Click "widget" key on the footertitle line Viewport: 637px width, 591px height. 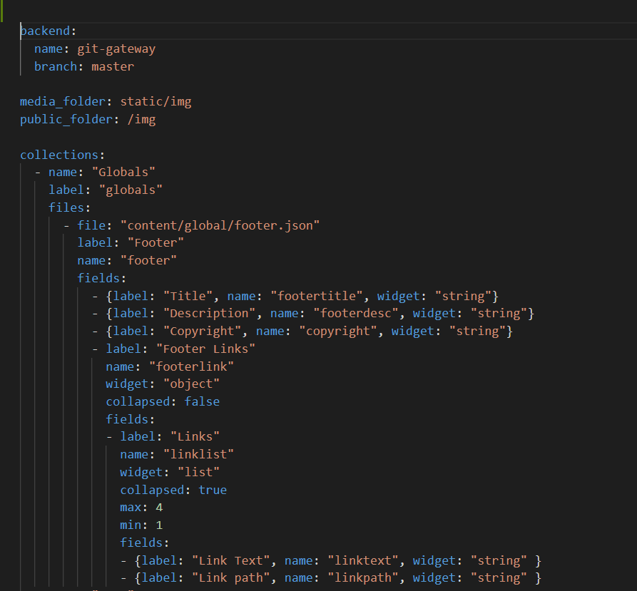[399, 296]
